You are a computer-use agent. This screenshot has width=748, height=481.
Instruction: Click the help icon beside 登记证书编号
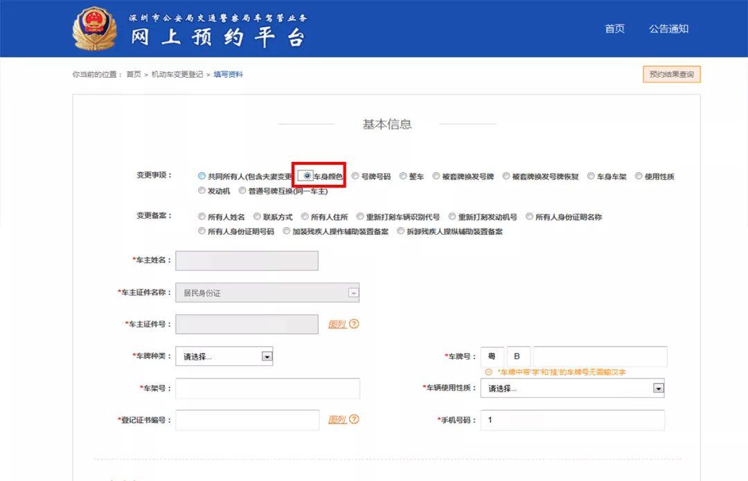coord(354,419)
